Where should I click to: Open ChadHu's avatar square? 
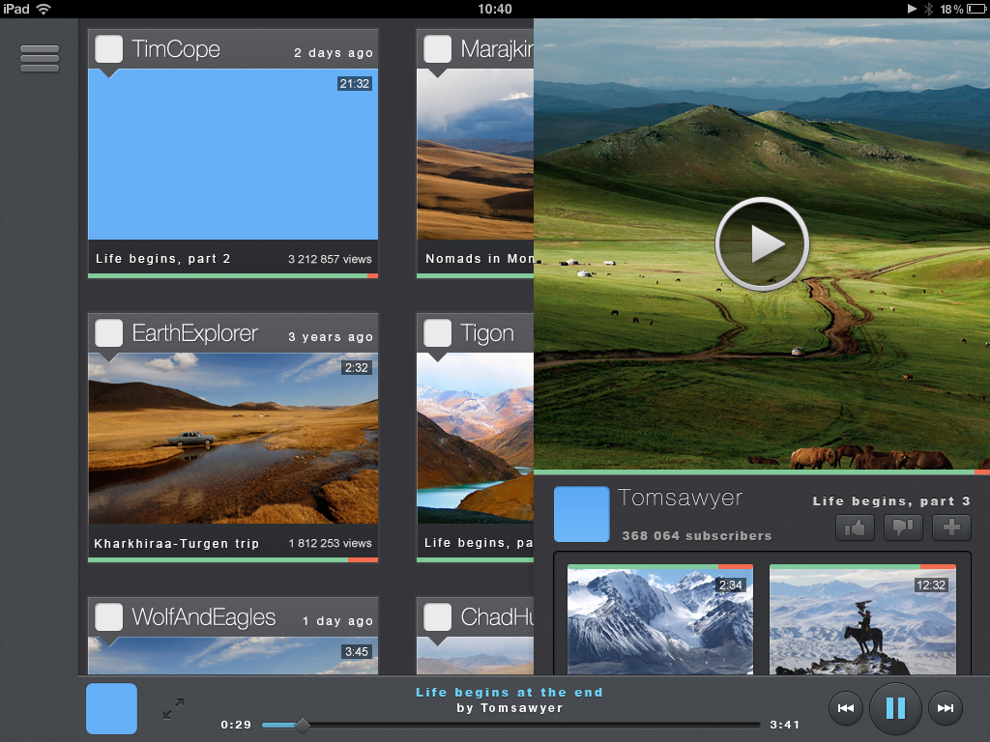click(x=438, y=617)
